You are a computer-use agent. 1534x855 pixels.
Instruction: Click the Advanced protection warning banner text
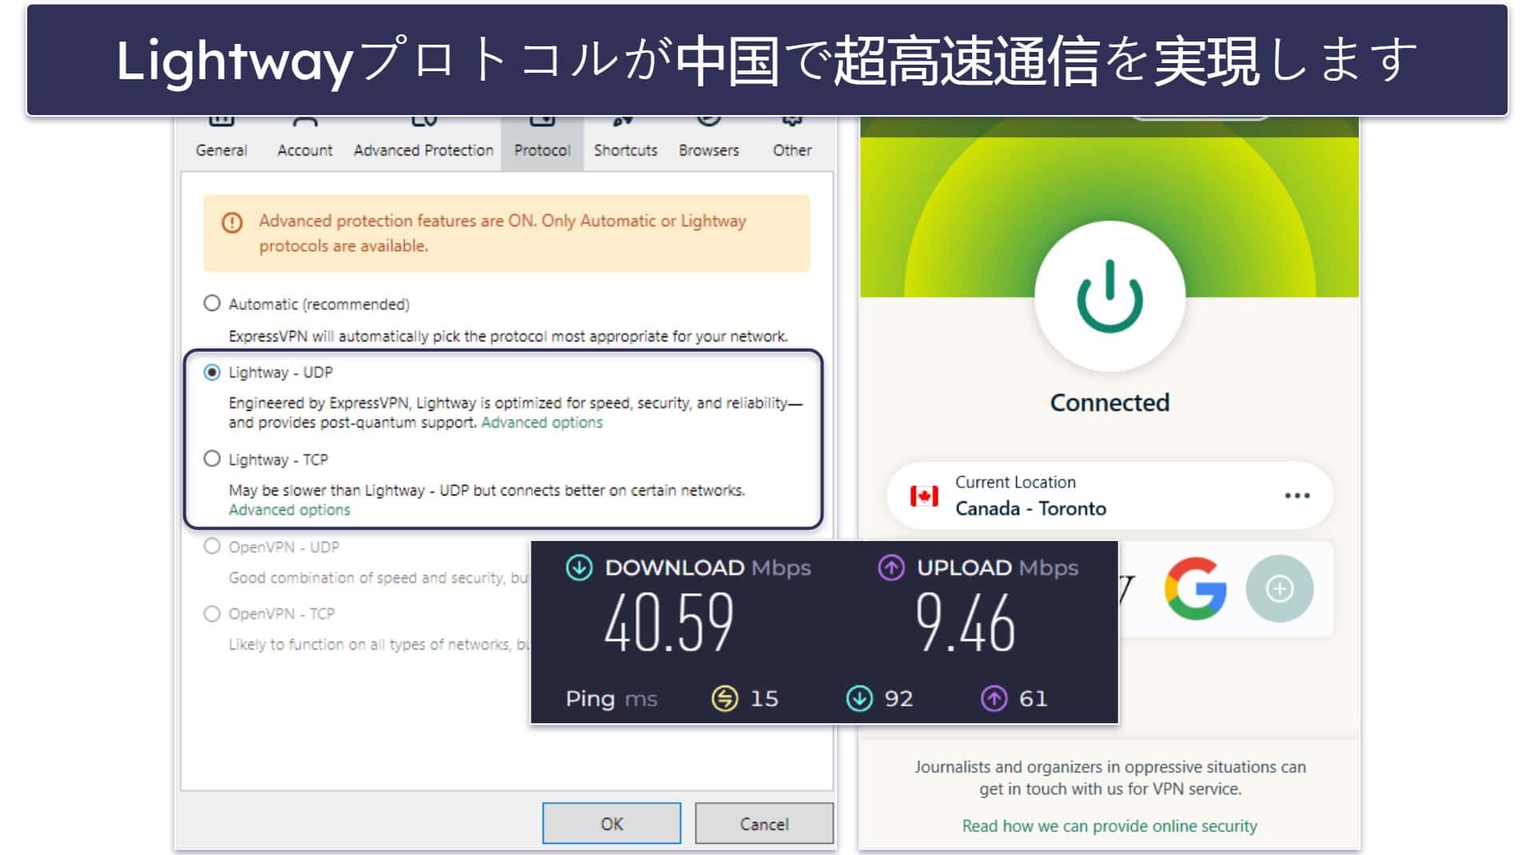point(502,233)
